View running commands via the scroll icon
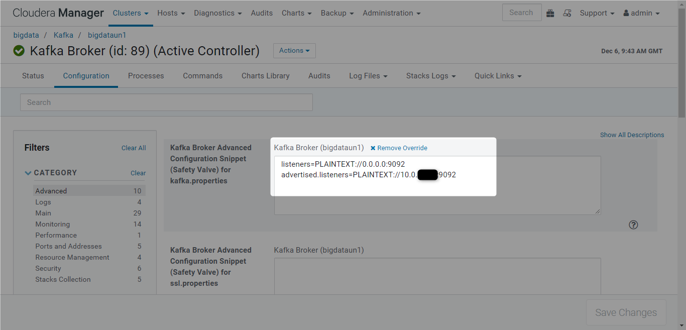The height and width of the screenshot is (330, 686). [x=567, y=13]
